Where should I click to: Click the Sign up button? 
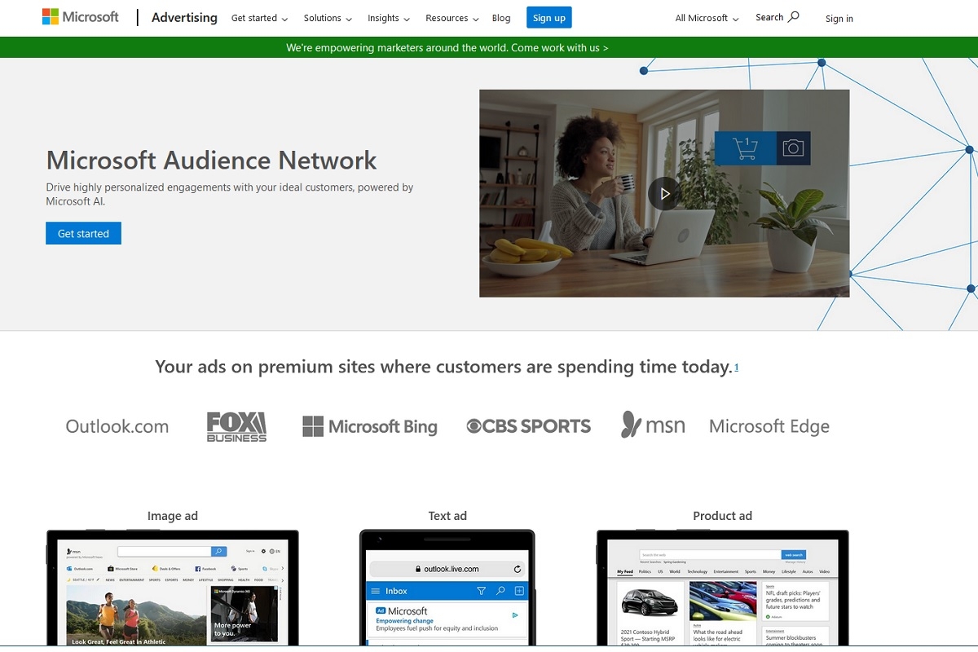click(x=549, y=17)
